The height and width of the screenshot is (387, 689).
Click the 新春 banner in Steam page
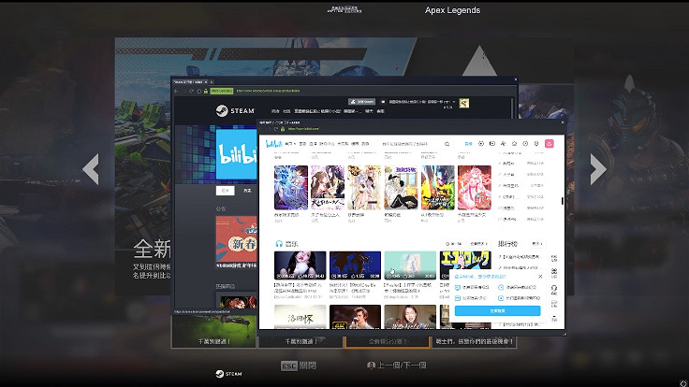236,241
